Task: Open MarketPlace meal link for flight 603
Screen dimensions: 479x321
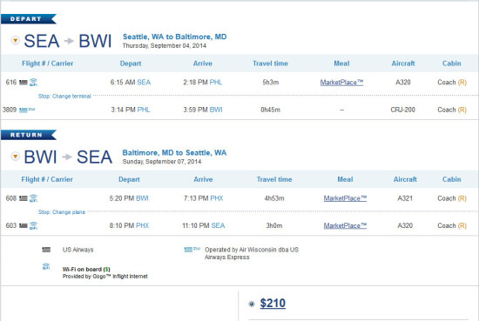Action: [x=345, y=226]
